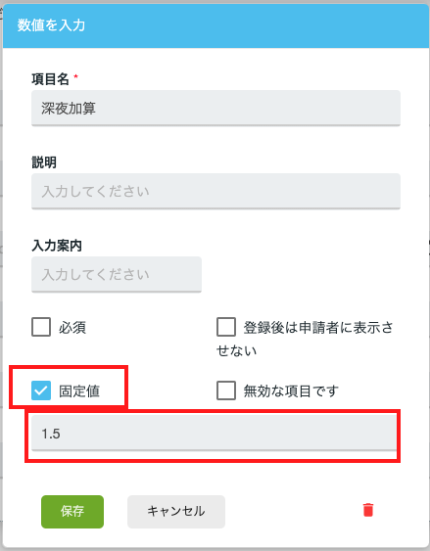Click the 数値を入力 dialog title bar
Image resolution: width=430 pixels, height=551 pixels.
(215, 25)
